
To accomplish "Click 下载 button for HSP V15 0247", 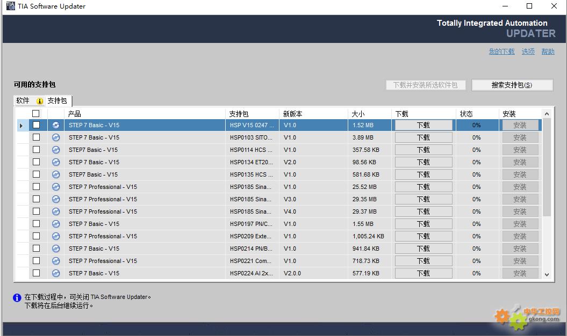I will pyautogui.click(x=424, y=125).
